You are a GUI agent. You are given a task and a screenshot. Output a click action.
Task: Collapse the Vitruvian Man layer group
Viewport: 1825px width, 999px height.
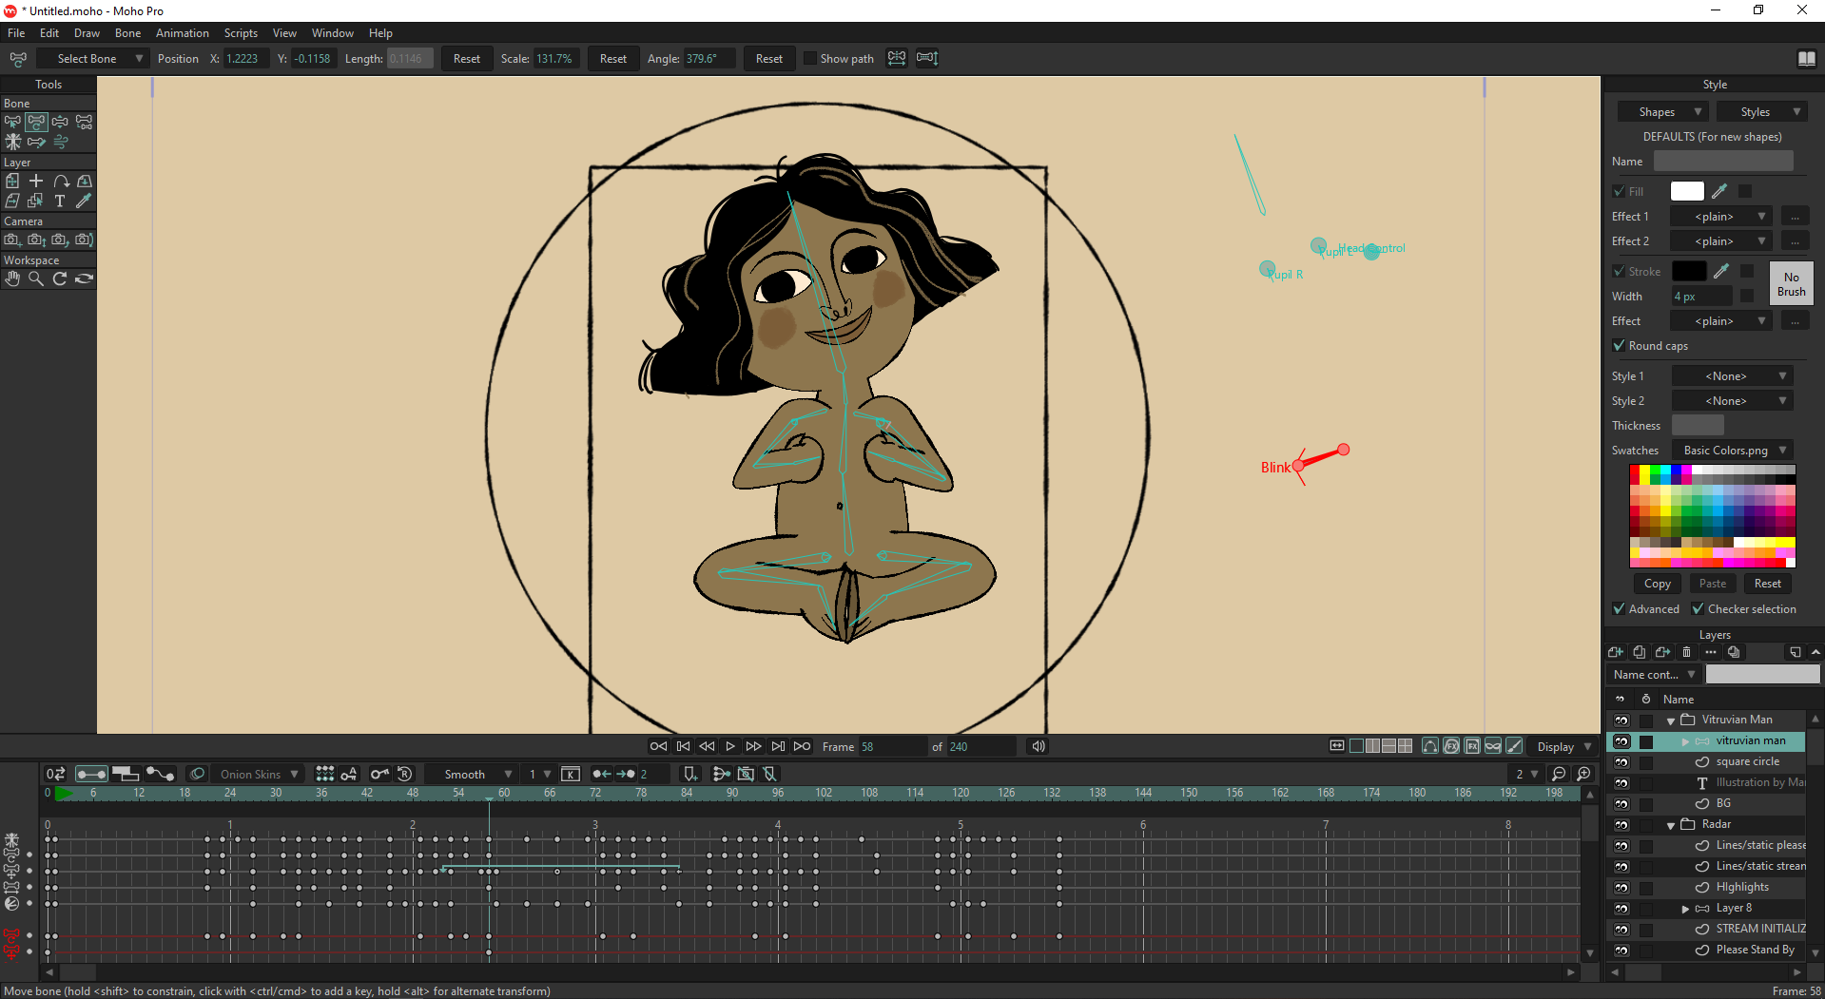(1671, 720)
